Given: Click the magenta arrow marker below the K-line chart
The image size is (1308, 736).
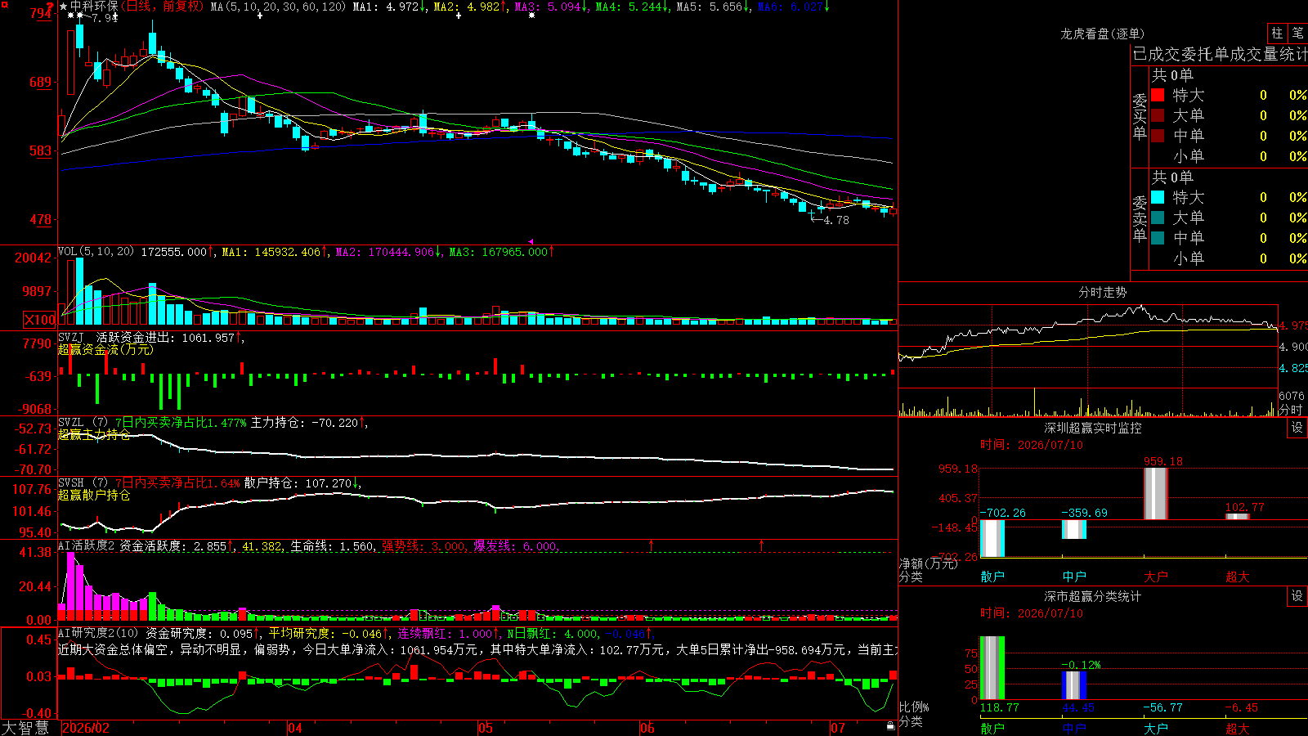Looking at the screenshot, I should pos(531,241).
